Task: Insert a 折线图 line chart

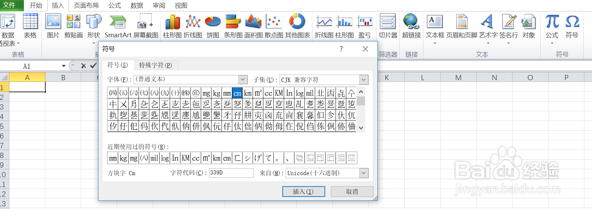Action: (x=193, y=26)
